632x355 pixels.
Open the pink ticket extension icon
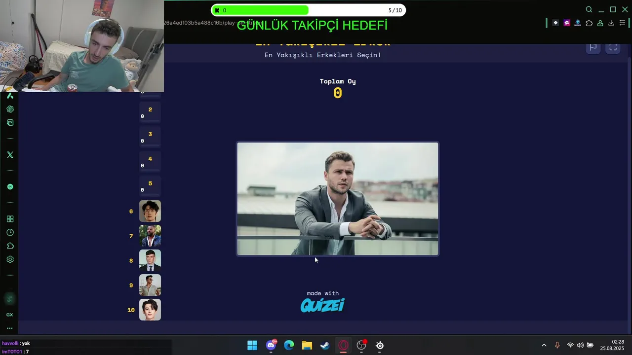point(567,23)
